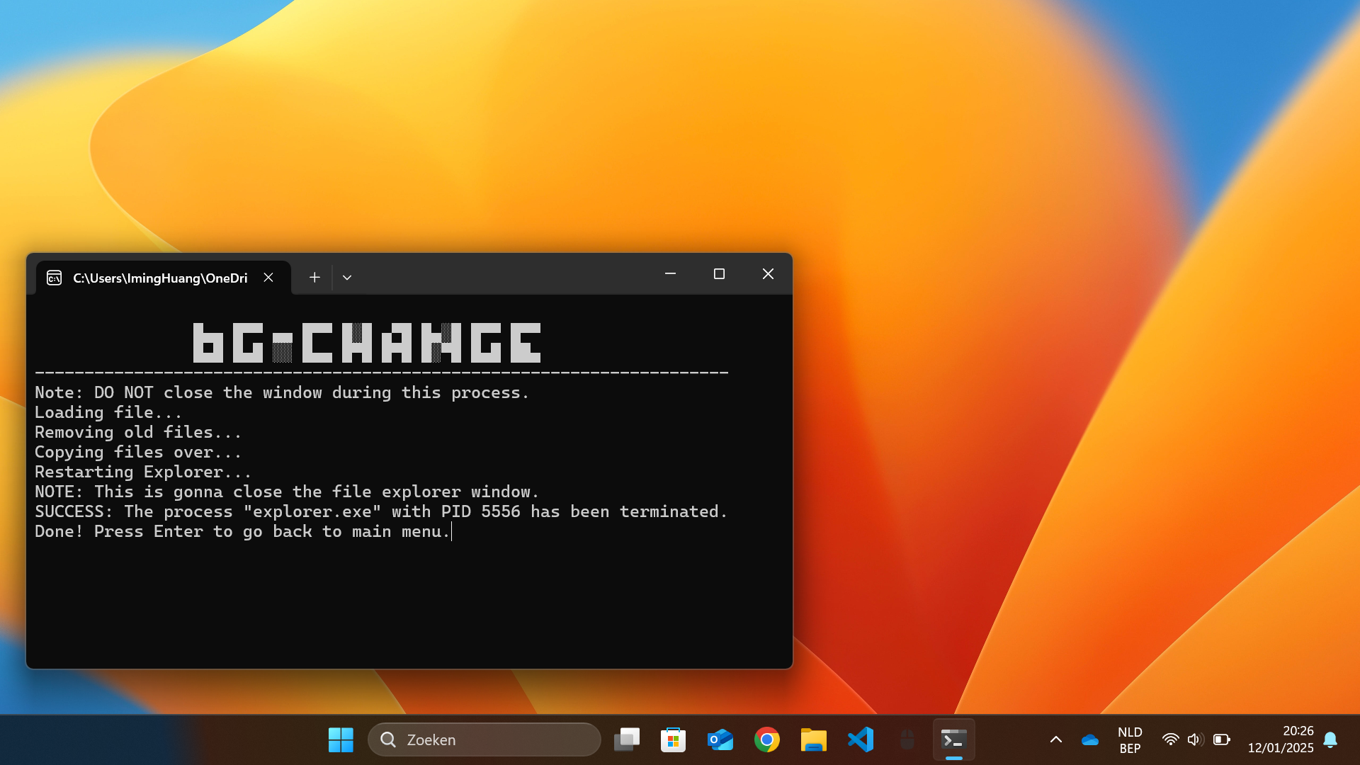Switch NLD BEP keyboard language
1360x765 pixels.
(x=1130, y=740)
